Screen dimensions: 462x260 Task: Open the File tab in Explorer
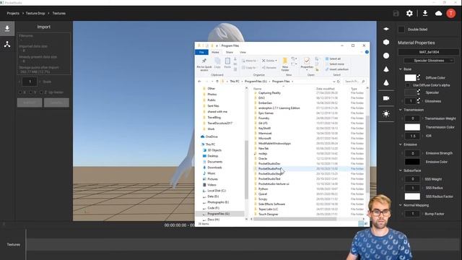pyautogui.click(x=201, y=52)
